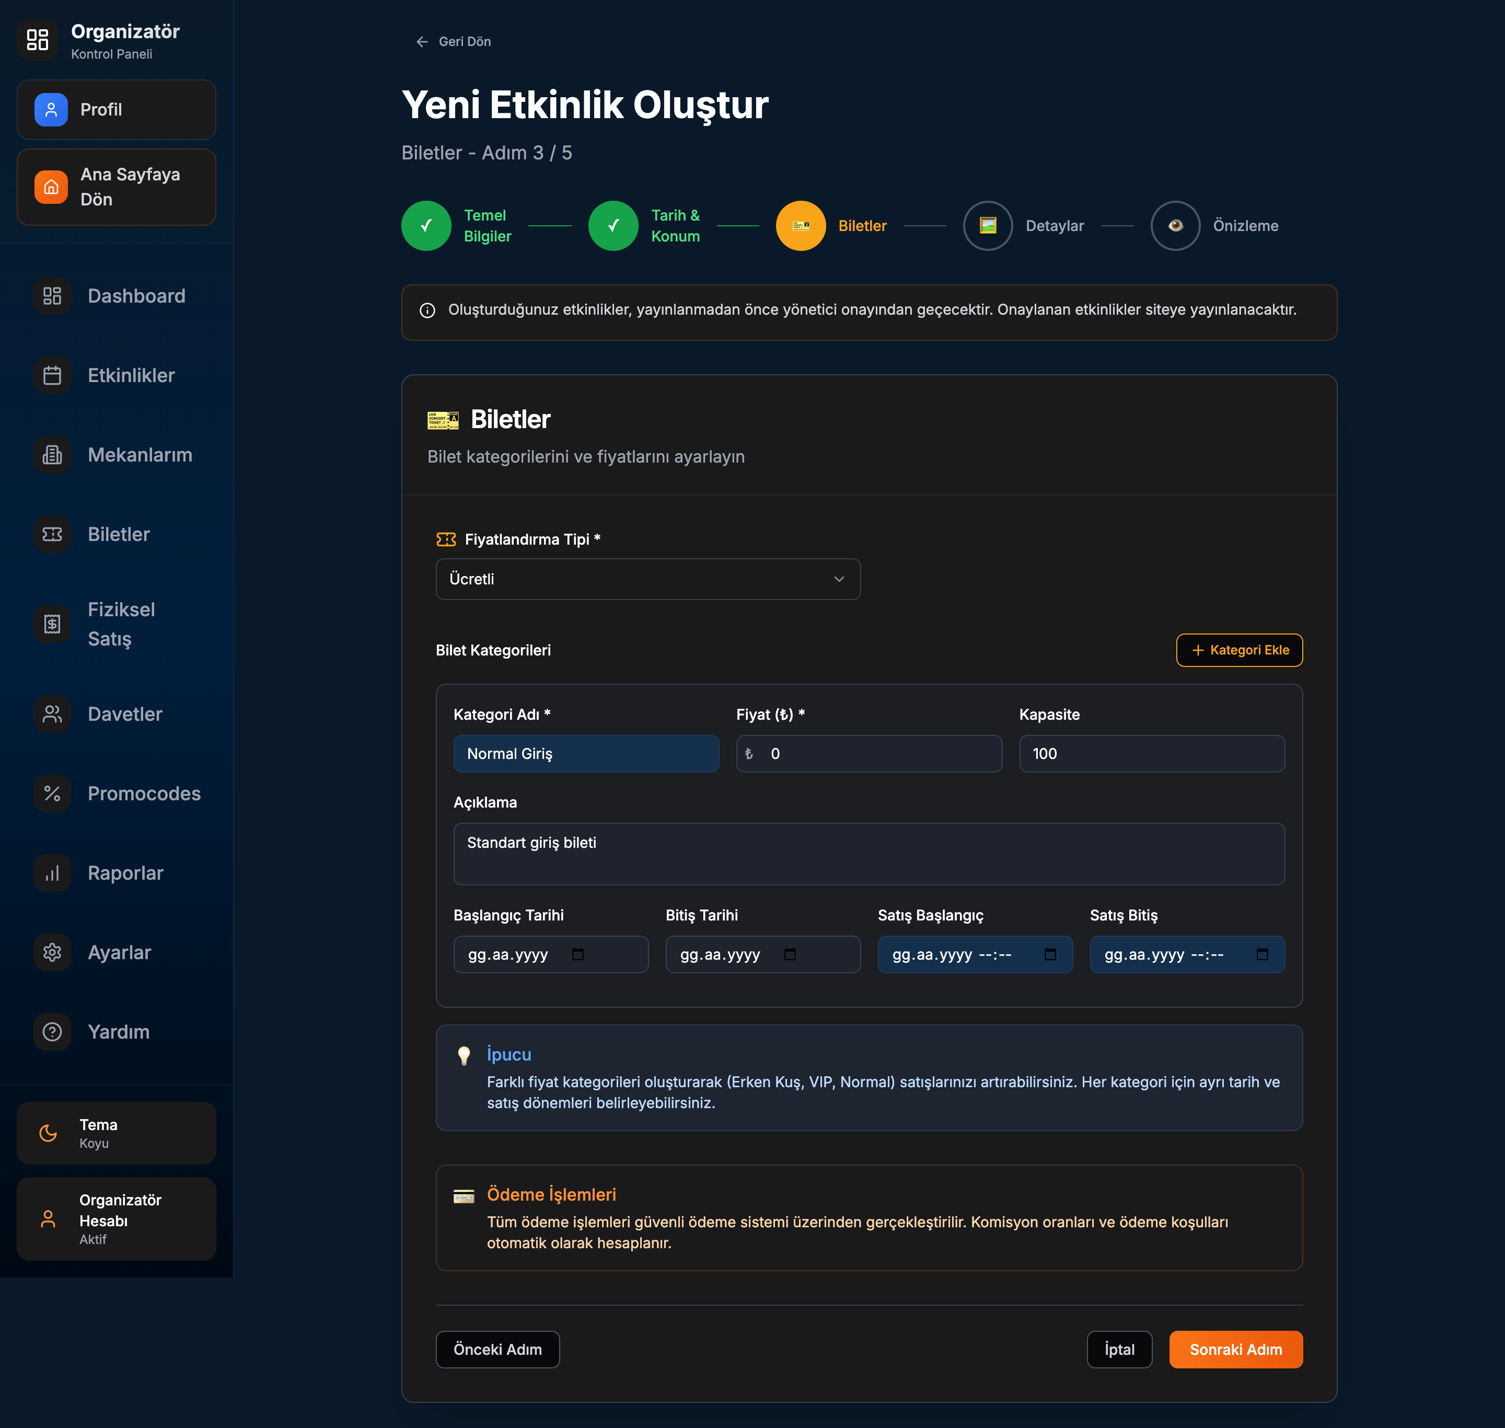Open the Davetler people icon

tap(52, 714)
